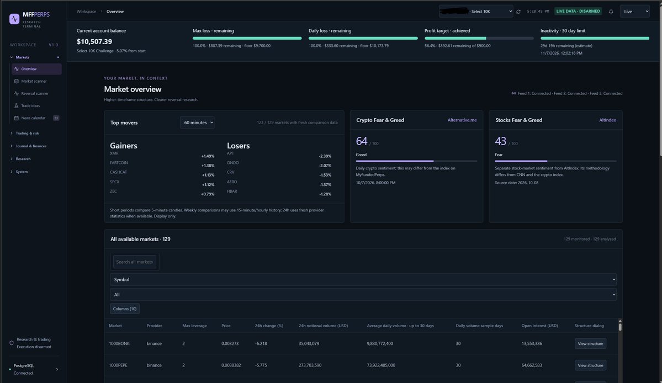The height and width of the screenshot is (383, 662).
Task: Open the Select 10K account dropdown
Action: coord(476,12)
